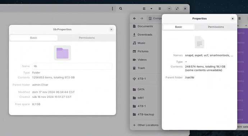The image size is (248, 136).
Task: Open the hamburger menu behind the Properties dialog
Action: click(240, 18)
